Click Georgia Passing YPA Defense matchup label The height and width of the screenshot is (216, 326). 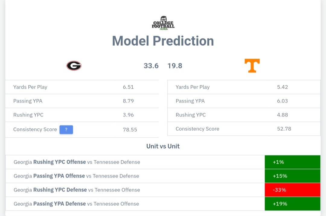[x=77, y=204]
